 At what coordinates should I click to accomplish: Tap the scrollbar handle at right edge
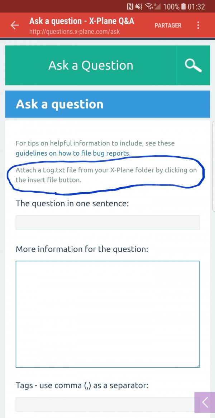pos(214,166)
